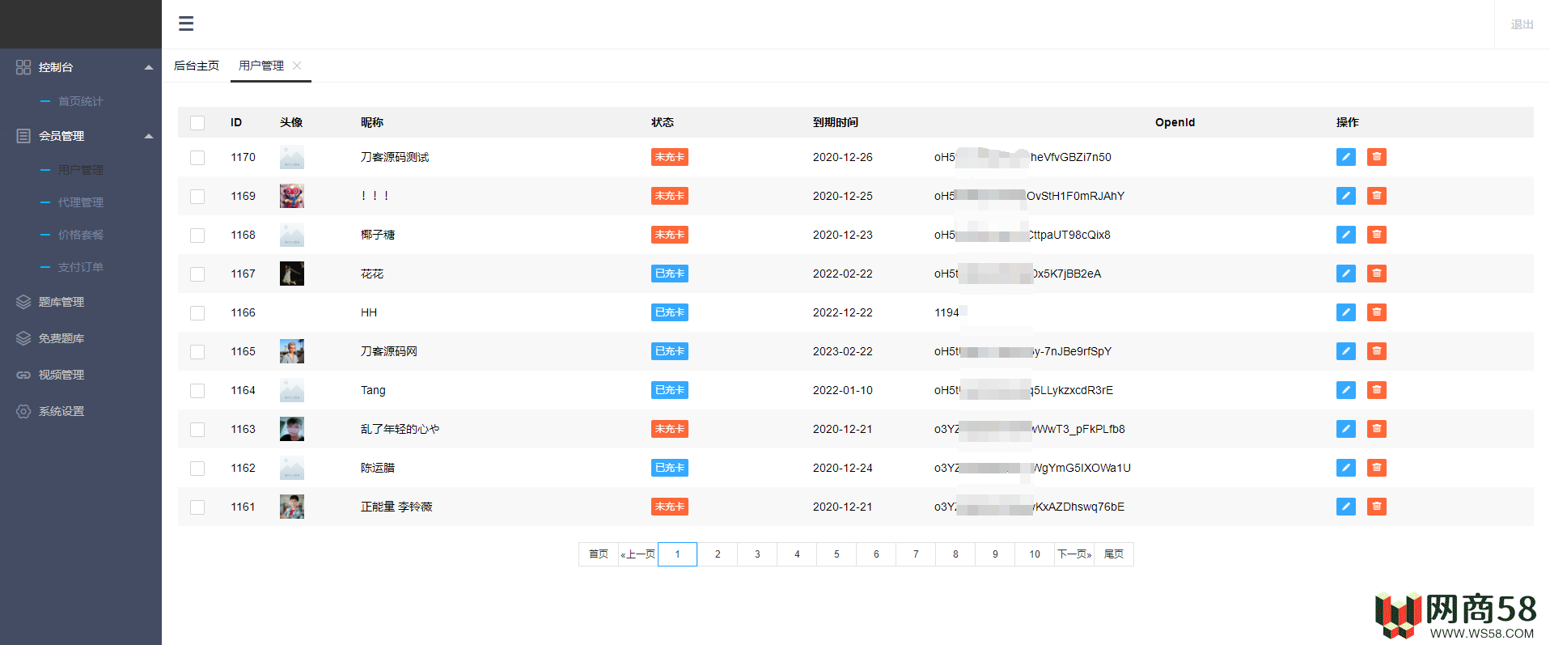Toggle the hamburger sidebar collapse icon
This screenshot has width=1550, height=645.
(x=186, y=23)
